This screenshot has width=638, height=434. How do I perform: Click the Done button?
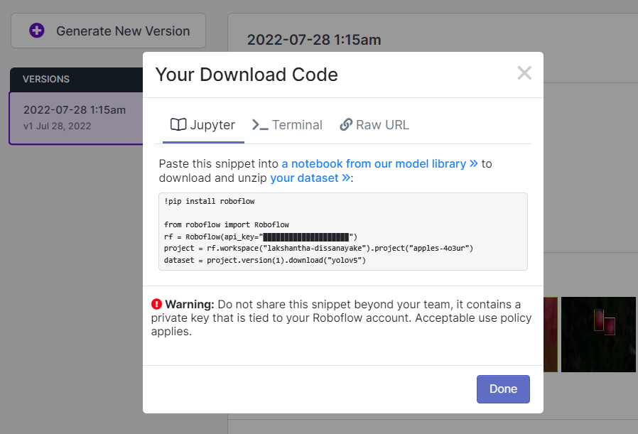[503, 389]
